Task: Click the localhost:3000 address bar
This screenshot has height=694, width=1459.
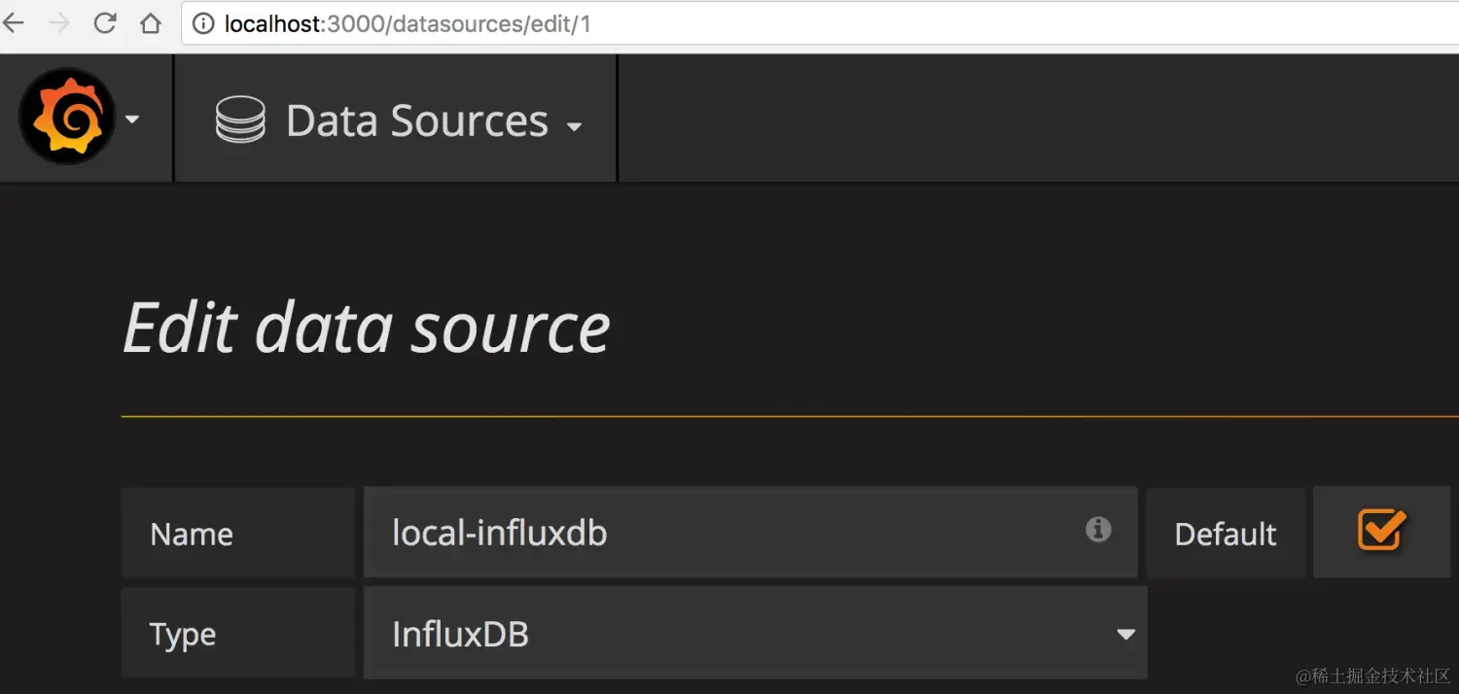Action: [x=820, y=24]
